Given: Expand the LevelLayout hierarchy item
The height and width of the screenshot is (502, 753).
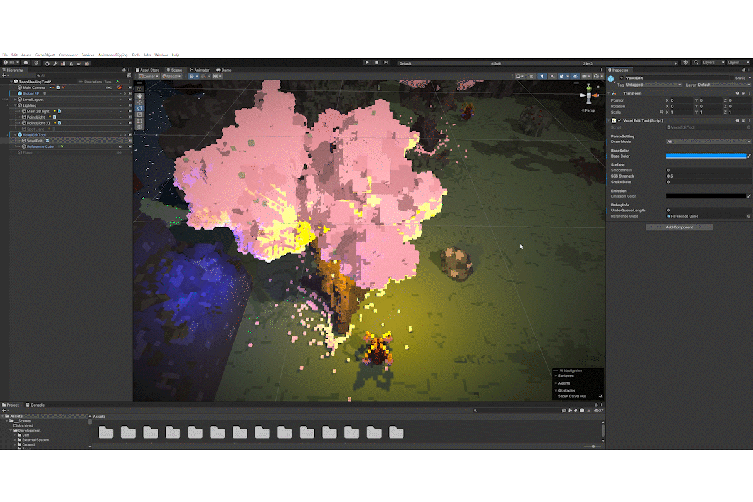Looking at the screenshot, I should (15, 99).
